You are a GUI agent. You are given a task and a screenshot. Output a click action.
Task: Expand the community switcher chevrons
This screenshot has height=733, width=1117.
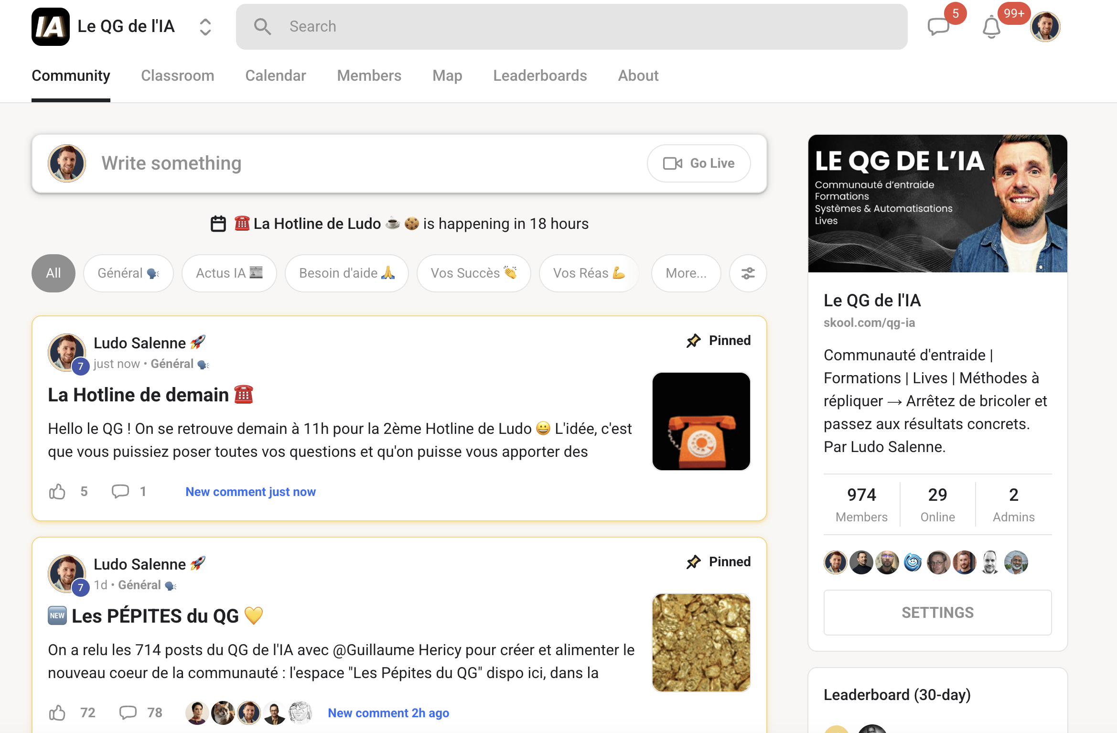[205, 27]
